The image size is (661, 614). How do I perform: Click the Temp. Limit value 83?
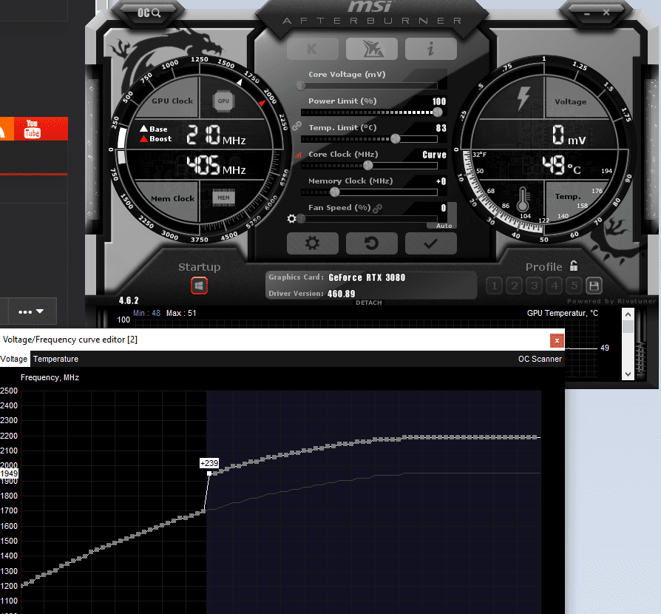(x=441, y=128)
